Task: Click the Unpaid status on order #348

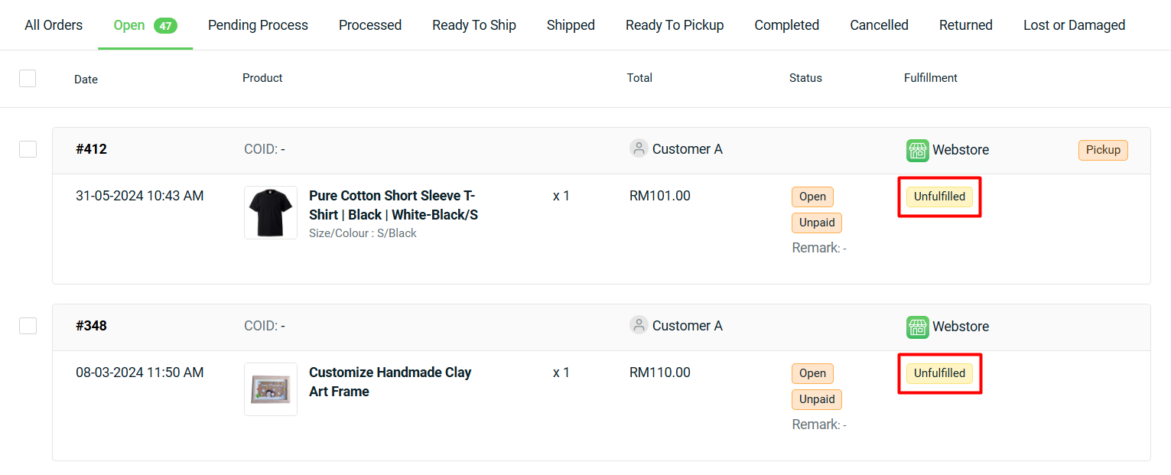Action: click(x=816, y=399)
